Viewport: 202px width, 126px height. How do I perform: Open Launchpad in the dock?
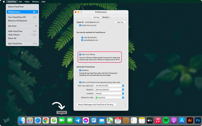pos(30,120)
